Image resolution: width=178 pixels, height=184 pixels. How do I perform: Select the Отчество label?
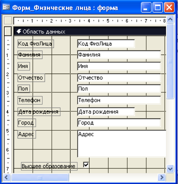coord(31,78)
